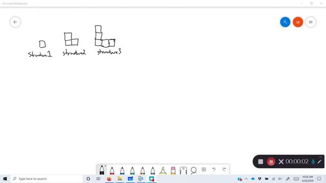Select the green pen tool
The height and width of the screenshot is (183, 326).
[x=132, y=170]
